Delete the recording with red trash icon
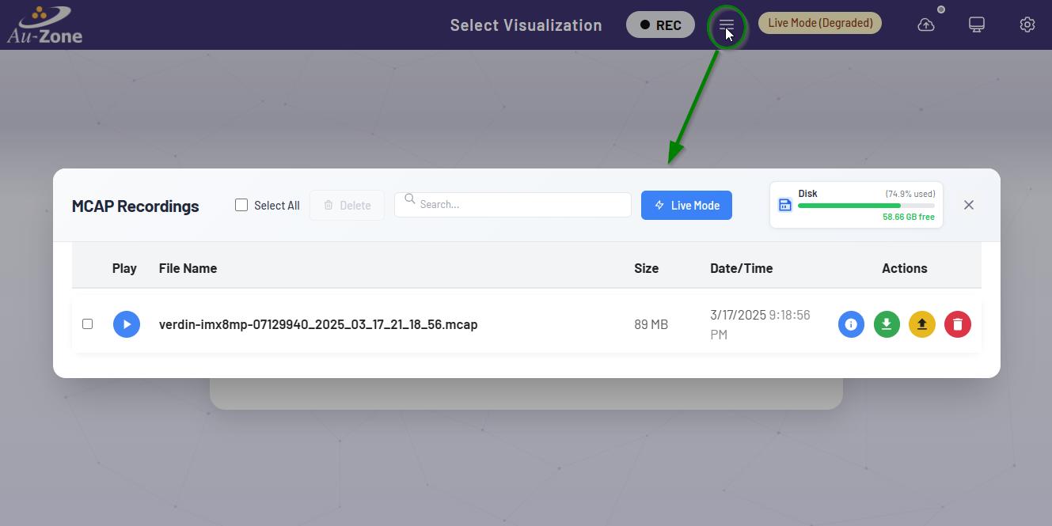The height and width of the screenshot is (526, 1052). (958, 324)
